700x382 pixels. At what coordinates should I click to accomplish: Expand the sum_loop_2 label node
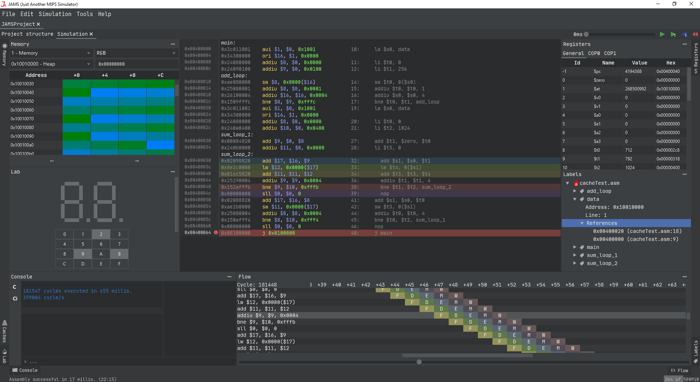[x=575, y=263]
